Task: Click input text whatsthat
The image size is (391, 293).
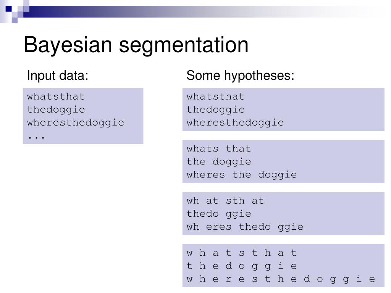Action: (x=56, y=97)
